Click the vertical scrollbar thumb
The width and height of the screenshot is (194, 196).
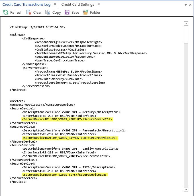(x=186, y=35)
